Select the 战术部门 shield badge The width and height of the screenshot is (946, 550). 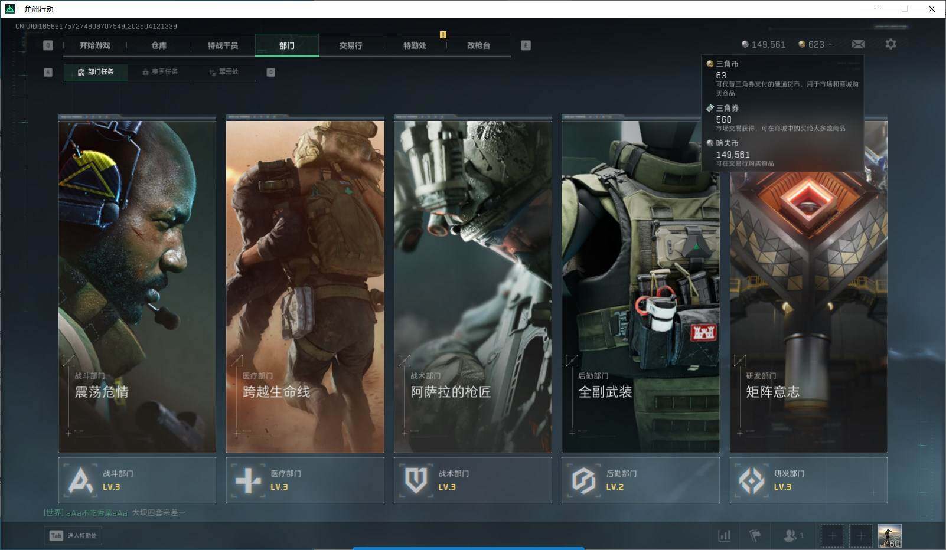(x=472, y=480)
